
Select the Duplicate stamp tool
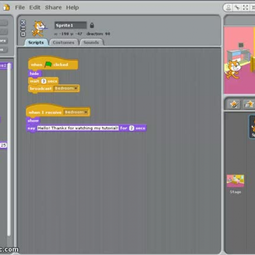click(228, 8)
